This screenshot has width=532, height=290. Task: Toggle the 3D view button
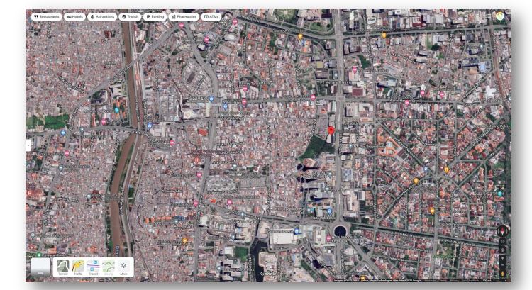(x=502, y=242)
